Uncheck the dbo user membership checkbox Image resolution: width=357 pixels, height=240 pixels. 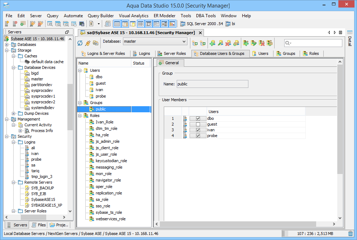pos(198,118)
